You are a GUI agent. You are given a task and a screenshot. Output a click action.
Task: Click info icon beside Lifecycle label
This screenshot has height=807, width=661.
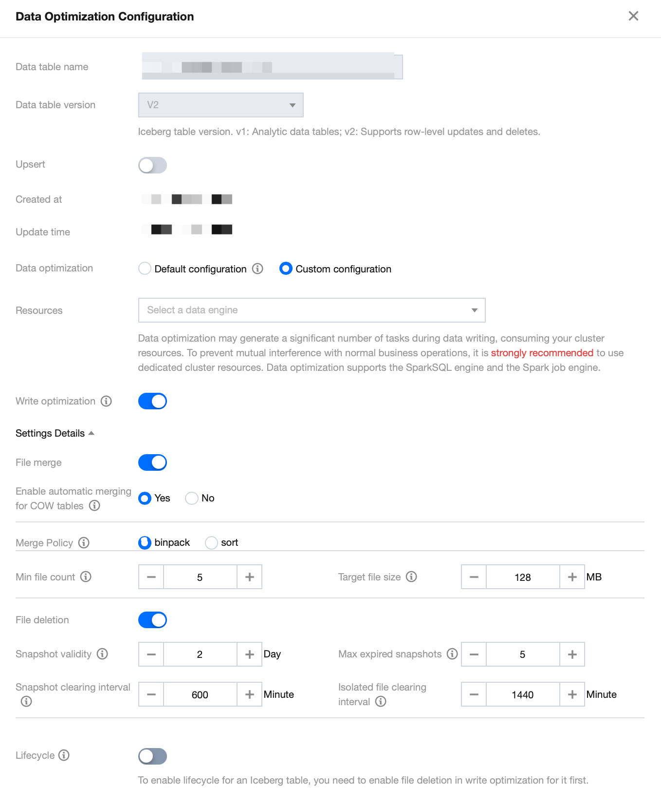64,755
